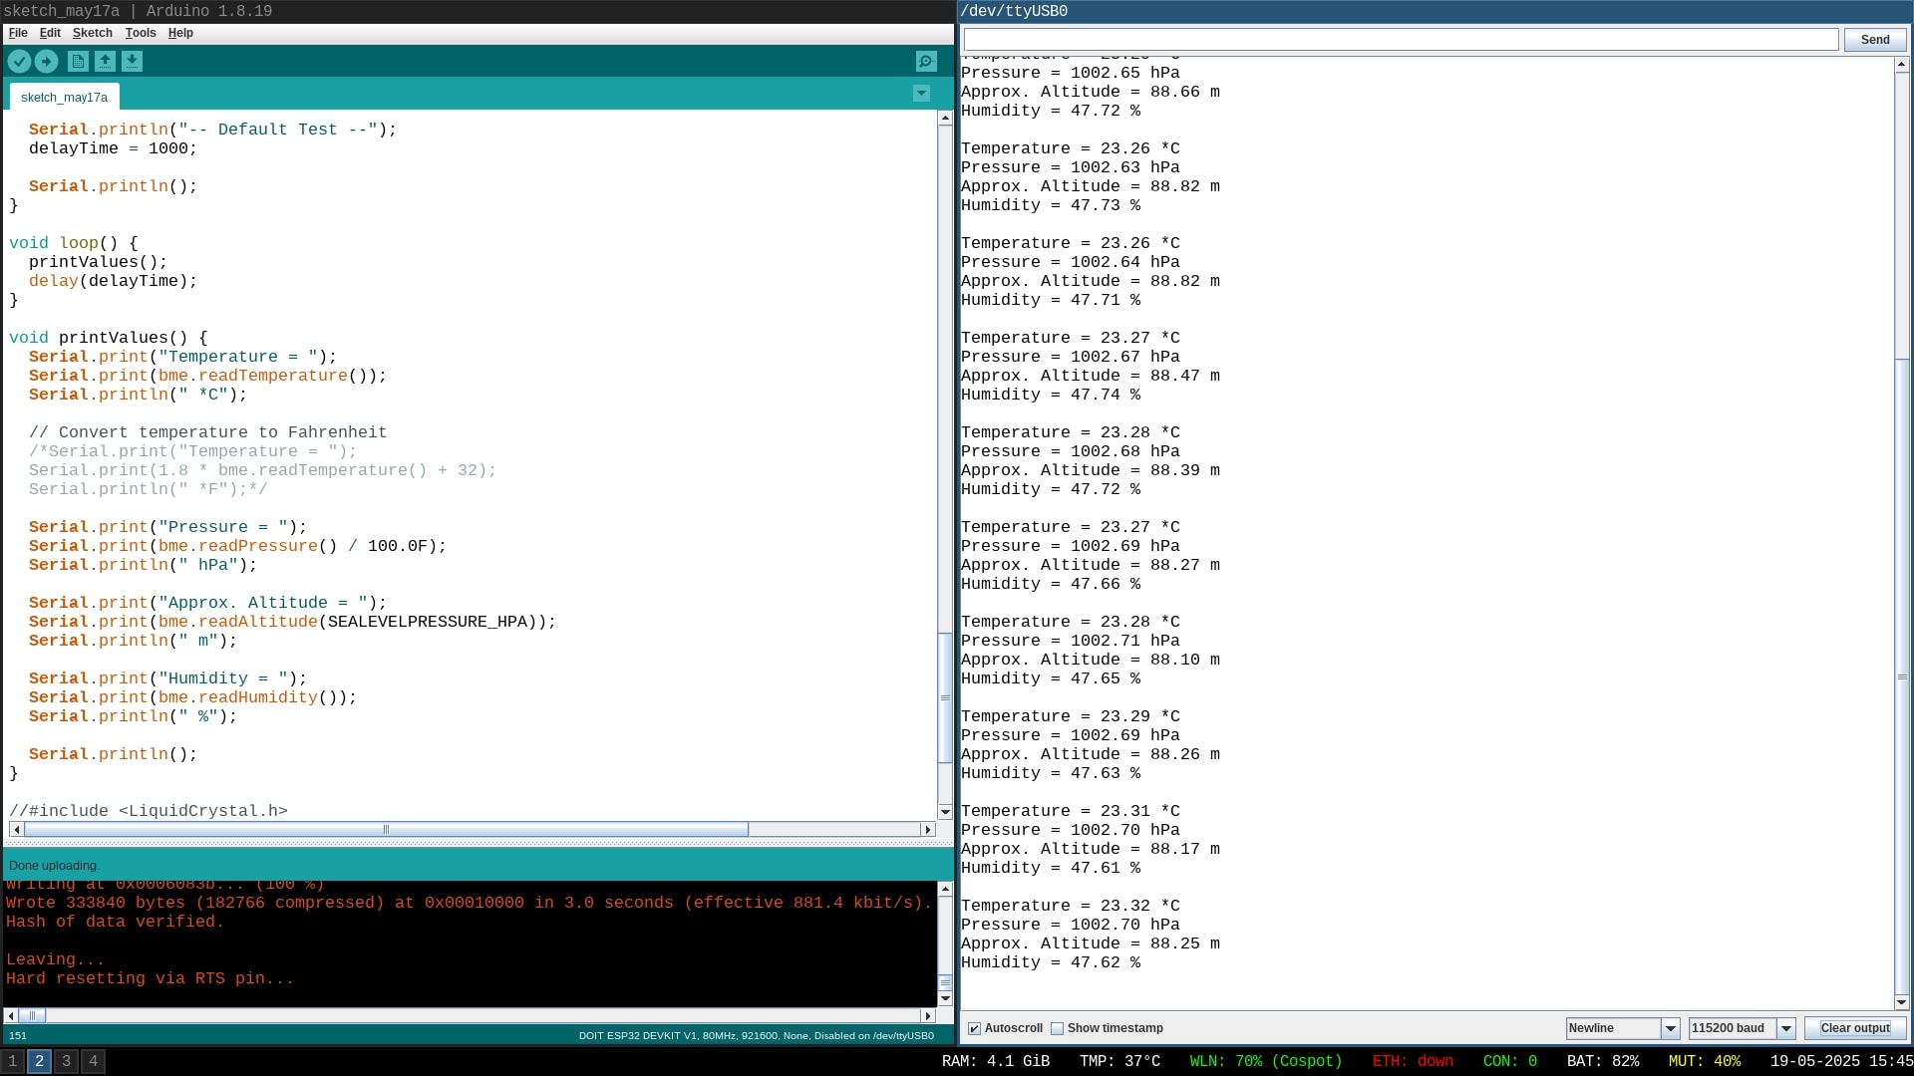1914x1076 pixels.
Task: Click the Open sketch icon
Action: point(105,62)
